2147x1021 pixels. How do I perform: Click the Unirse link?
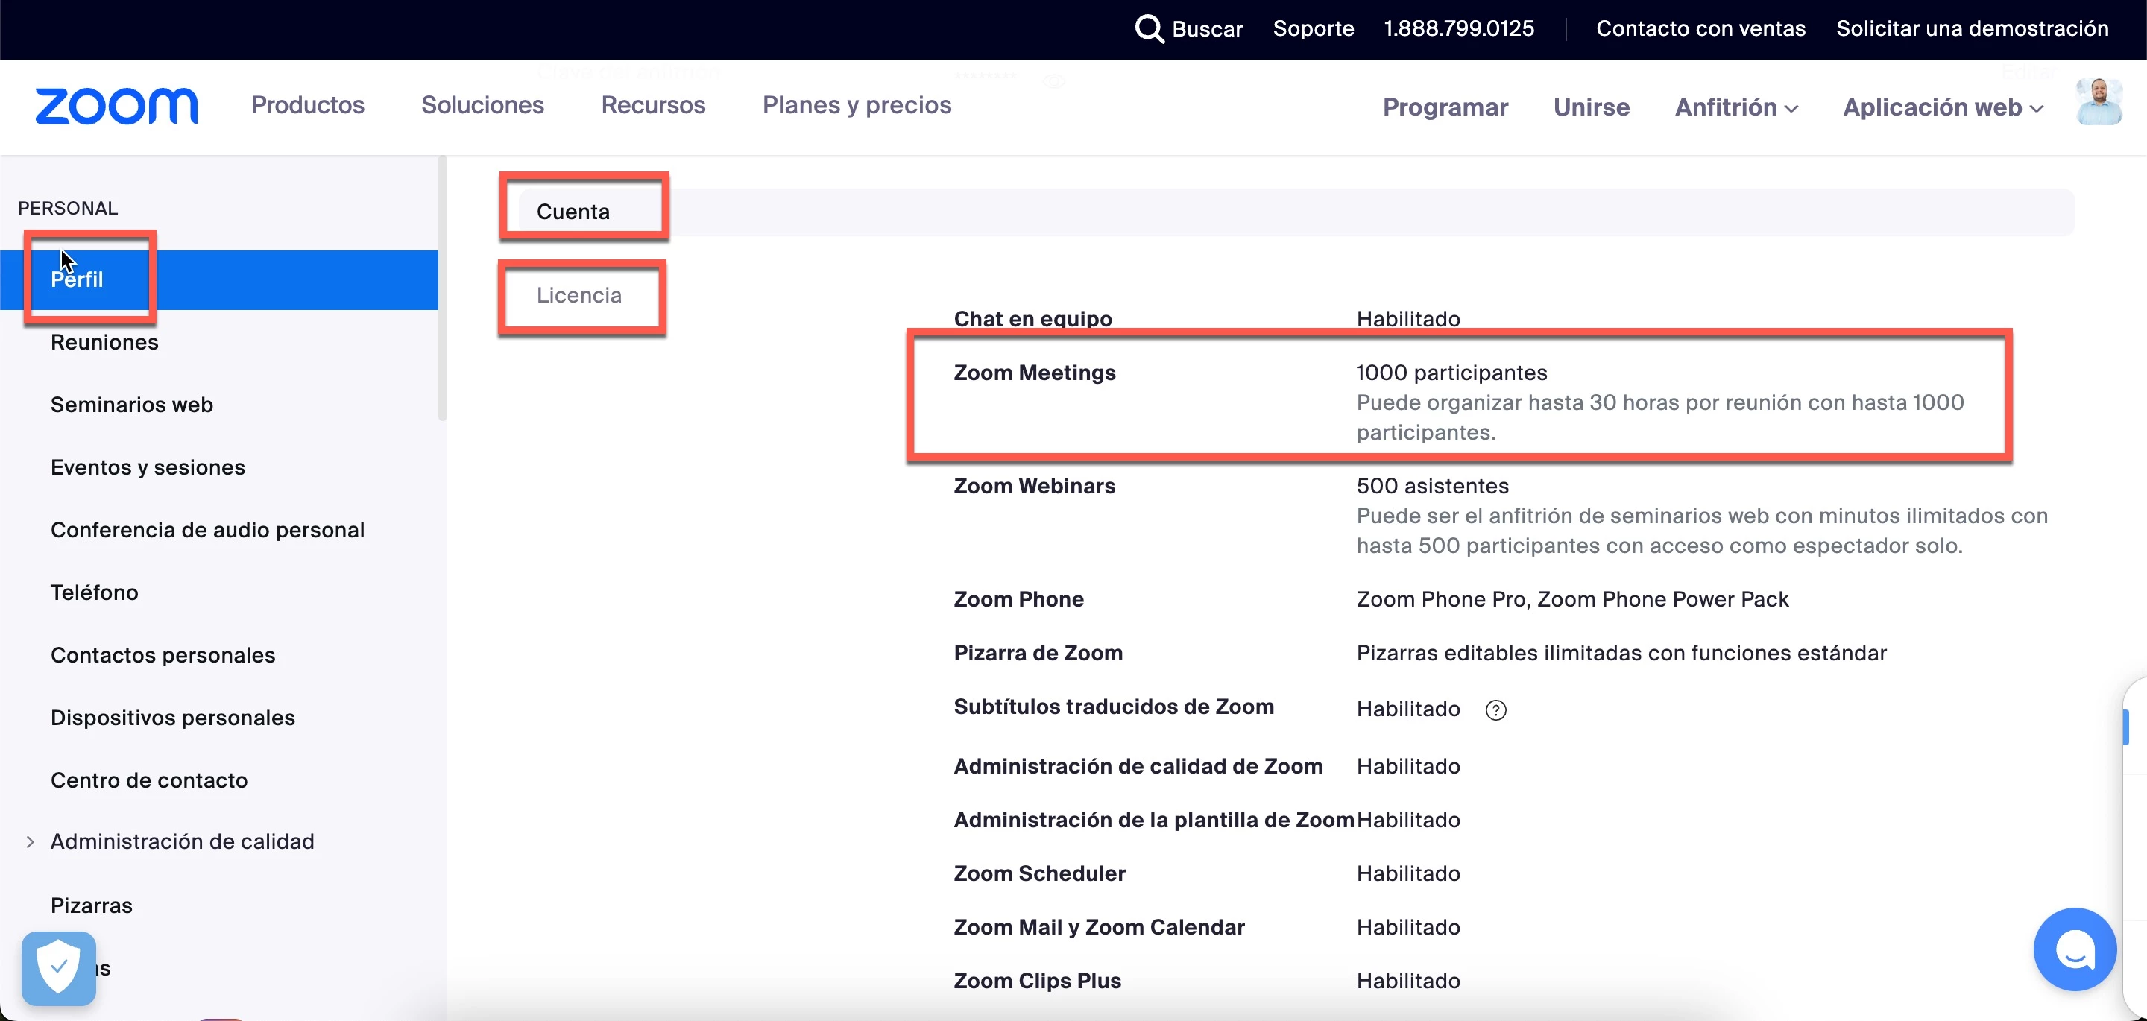(1590, 107)
